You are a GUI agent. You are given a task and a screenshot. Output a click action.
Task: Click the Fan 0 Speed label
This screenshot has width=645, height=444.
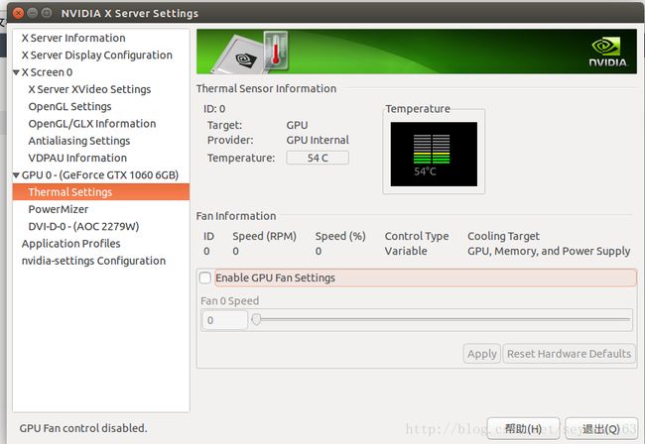coord(229,301)
